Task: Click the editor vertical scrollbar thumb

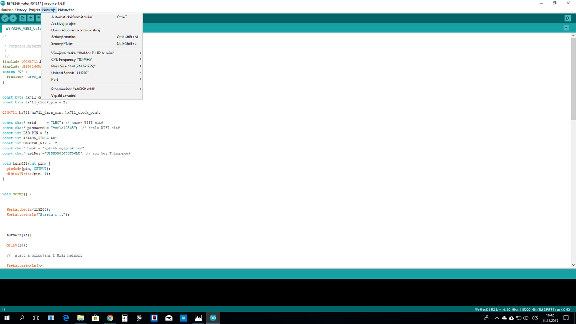Action: pyautogui.click(x=573, y=78)
